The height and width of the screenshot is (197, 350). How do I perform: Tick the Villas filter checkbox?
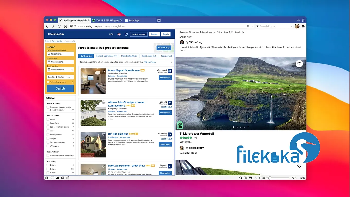pyautogui.click(x=48, y=131)
